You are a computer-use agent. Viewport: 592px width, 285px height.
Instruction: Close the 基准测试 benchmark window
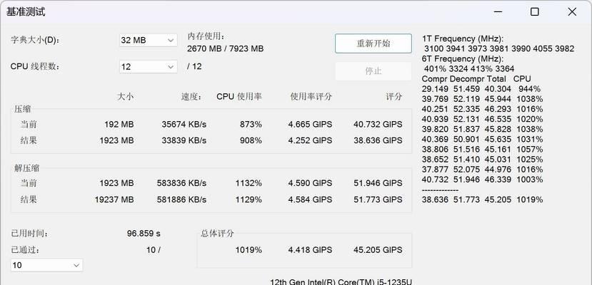[572, 11]
